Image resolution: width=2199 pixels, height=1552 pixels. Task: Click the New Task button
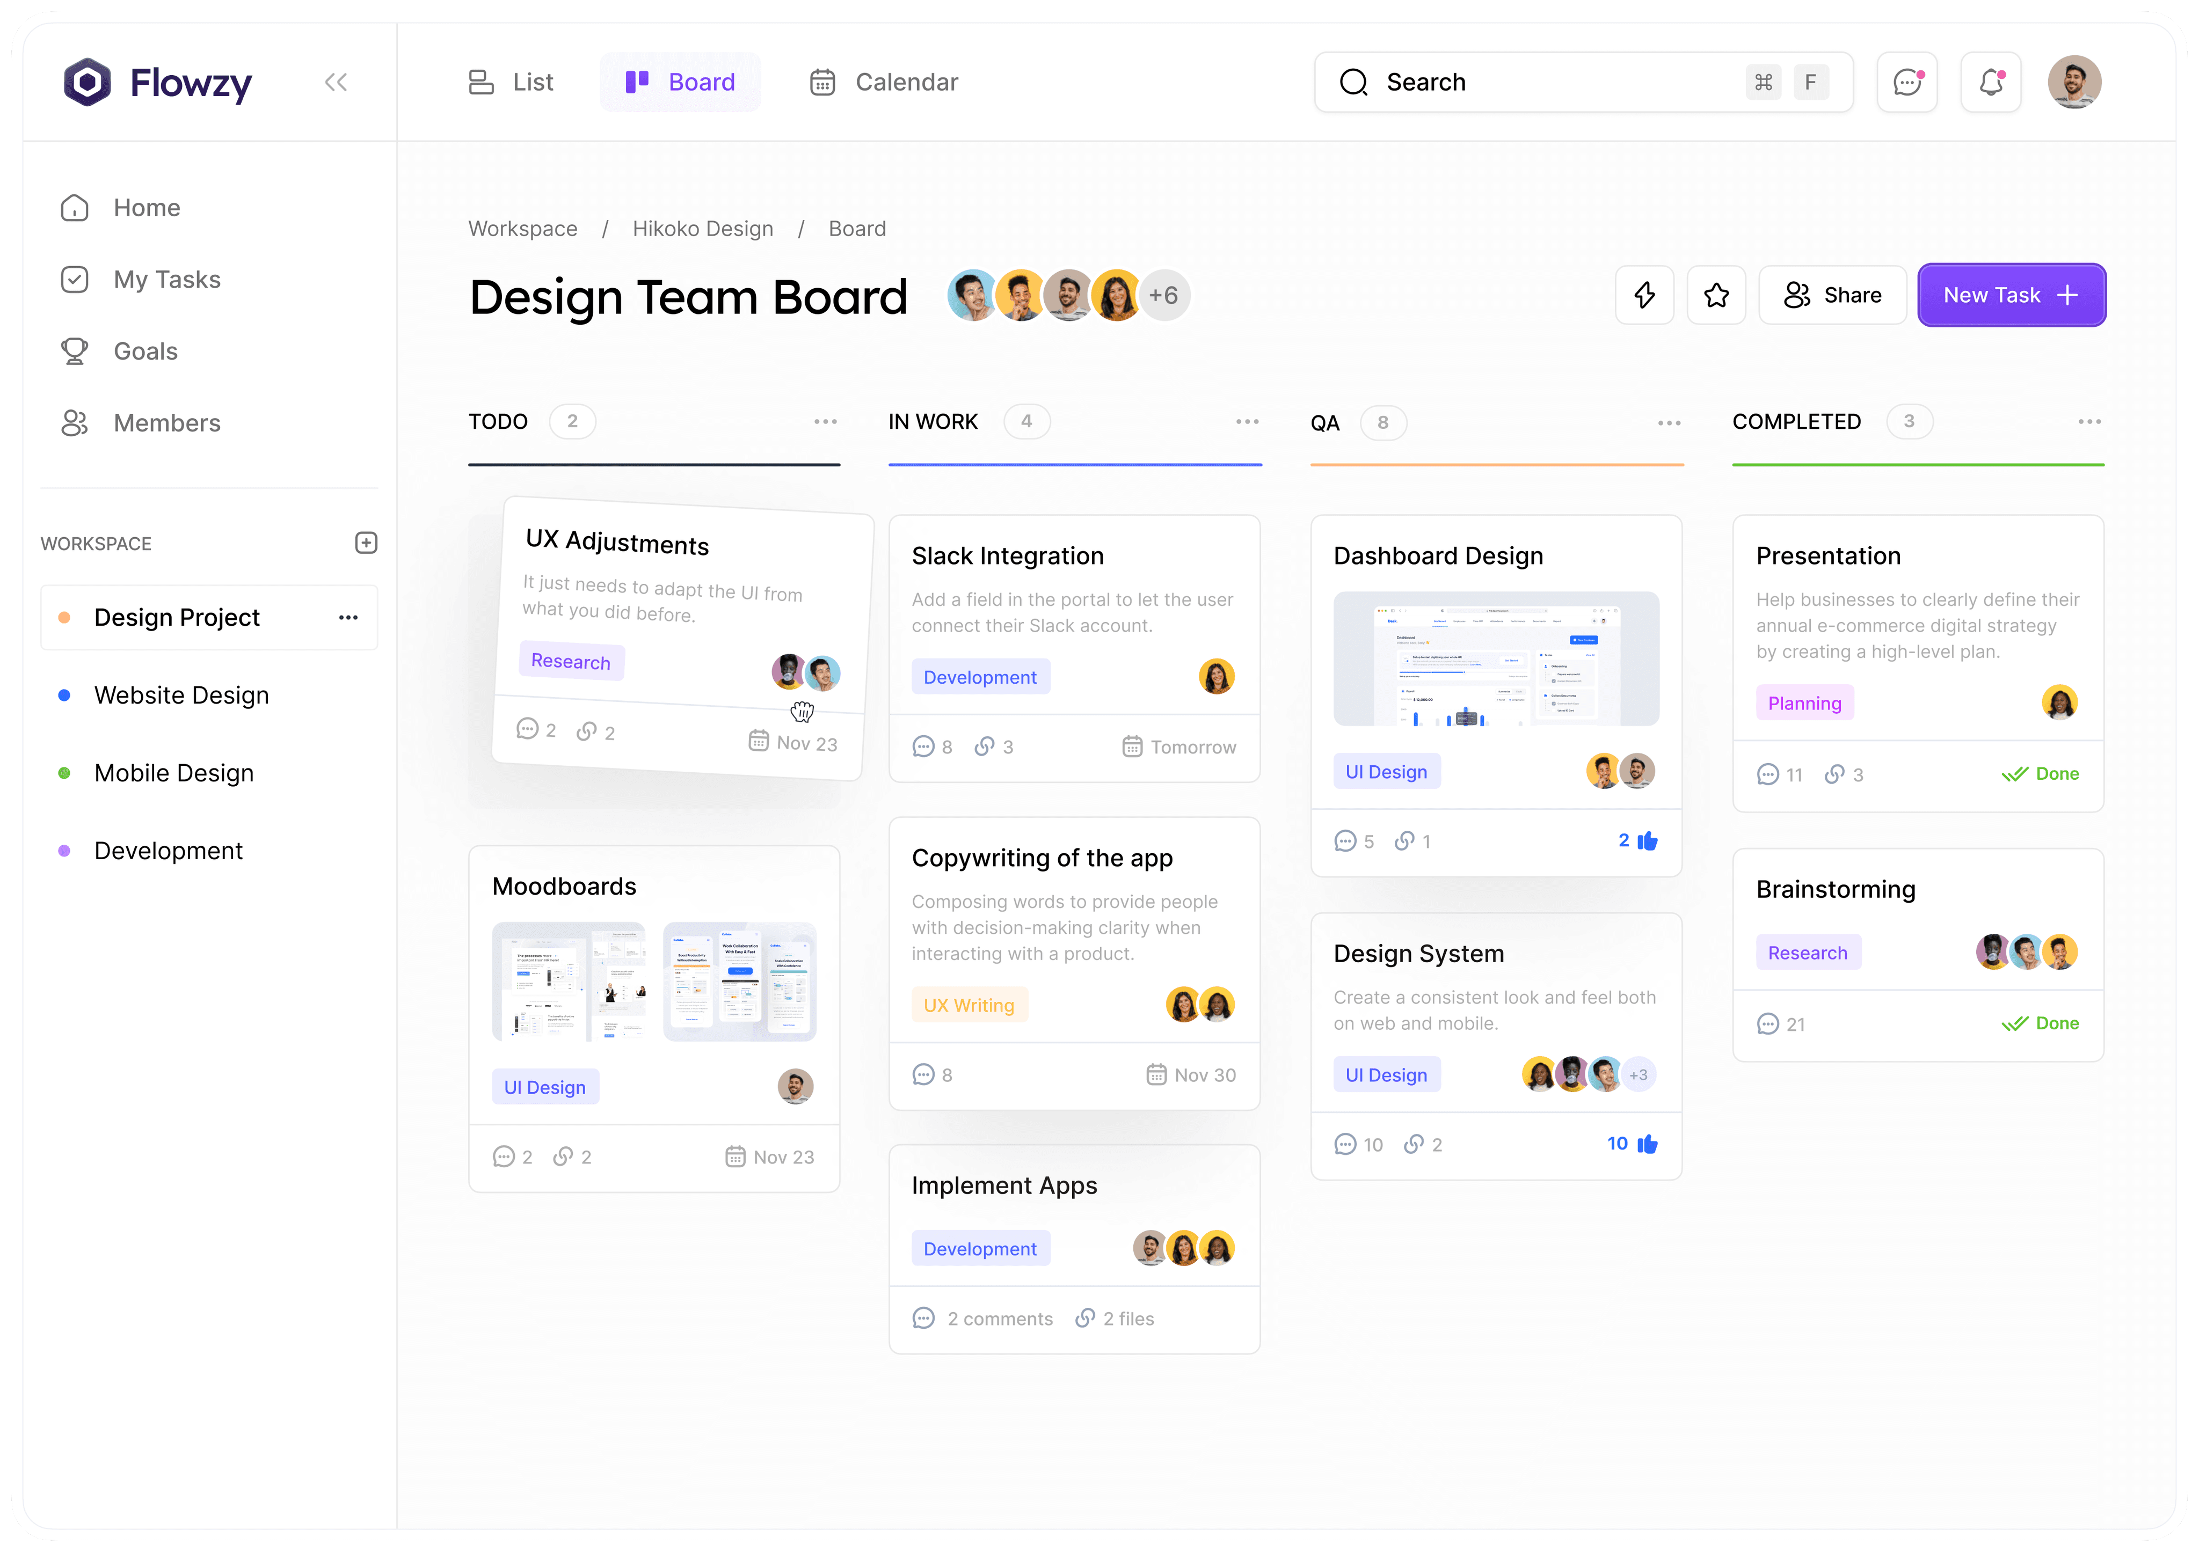point(2011,295)
